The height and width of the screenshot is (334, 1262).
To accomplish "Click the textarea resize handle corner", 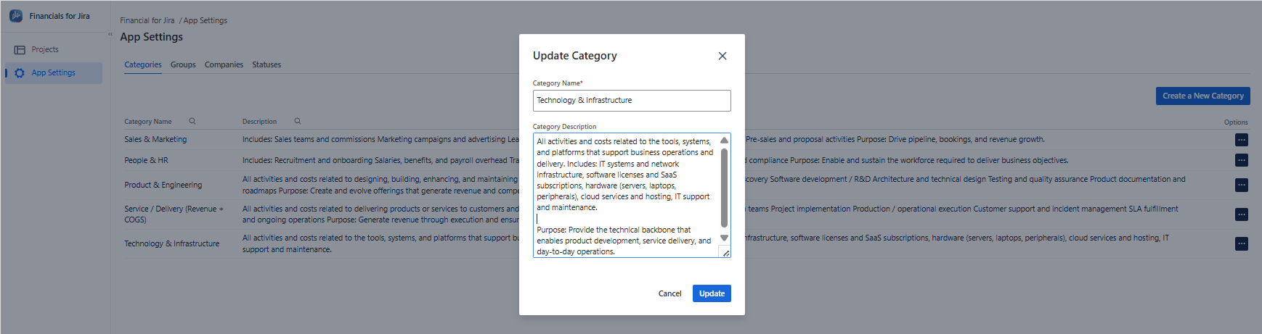I will coord(725,253).
